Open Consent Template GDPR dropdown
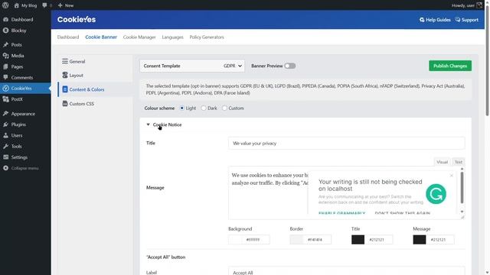 tap(192, 66)
